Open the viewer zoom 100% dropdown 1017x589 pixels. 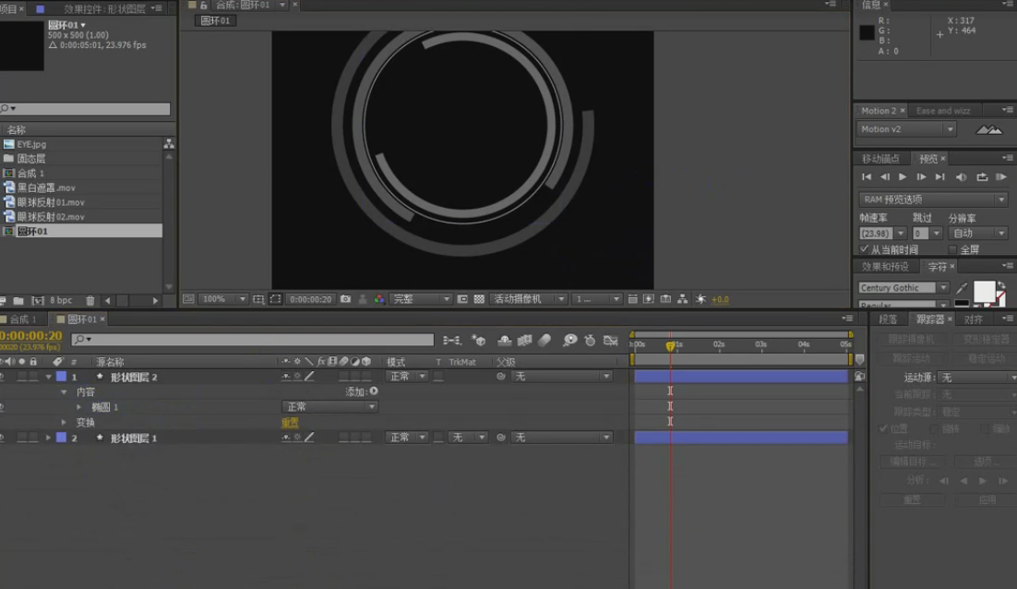coord(223,299)
